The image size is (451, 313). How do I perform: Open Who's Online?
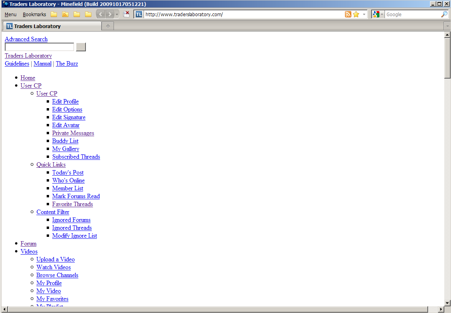68,180
